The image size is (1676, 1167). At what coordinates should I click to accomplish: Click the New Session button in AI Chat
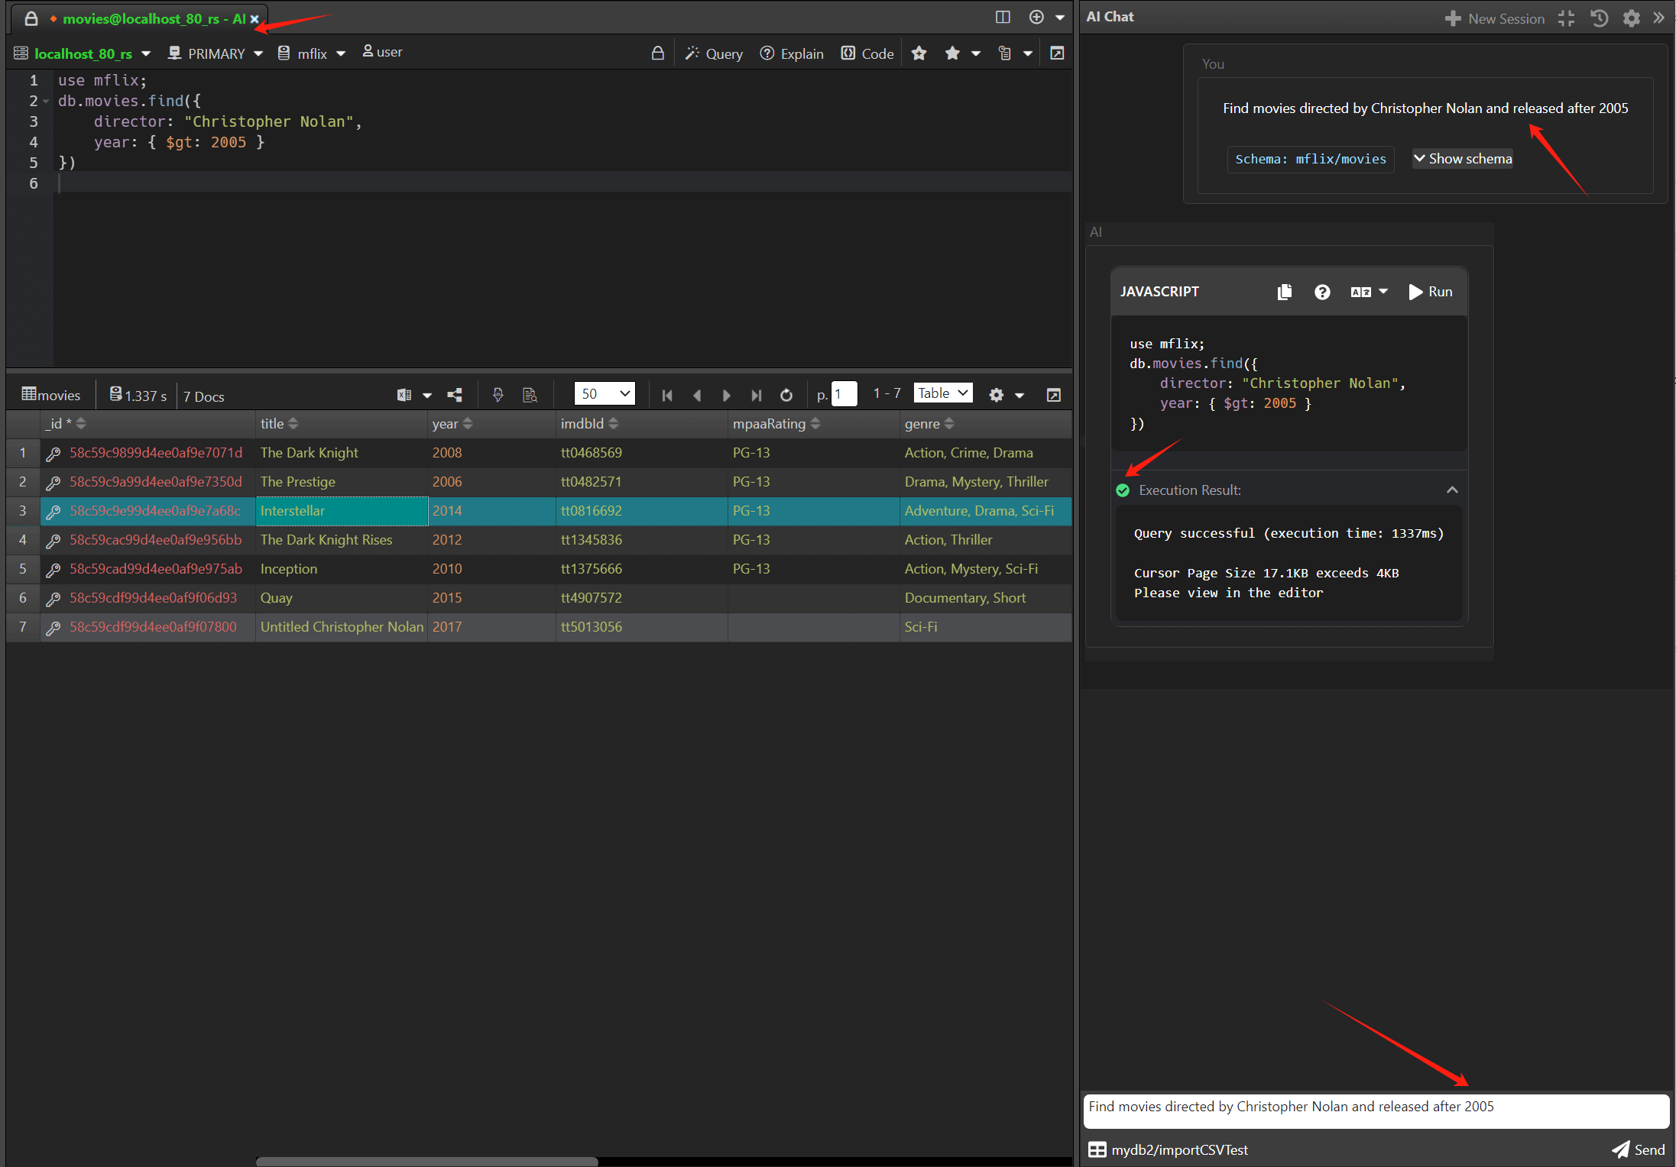[x=1495, y=18]
